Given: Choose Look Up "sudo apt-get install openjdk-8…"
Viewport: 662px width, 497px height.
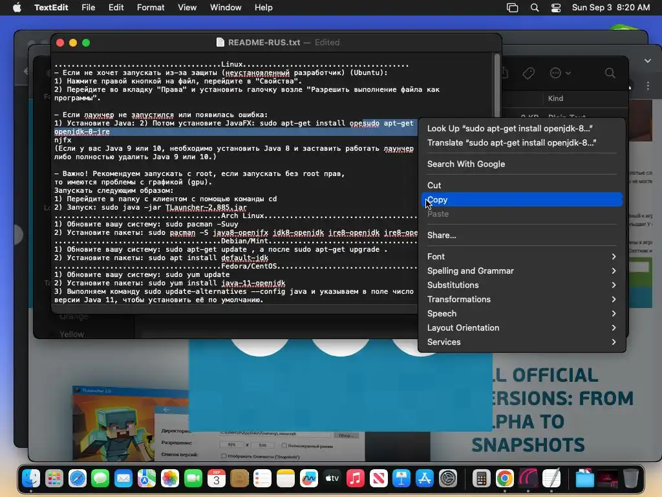Looking at the screenshot, I should (522, 129).
